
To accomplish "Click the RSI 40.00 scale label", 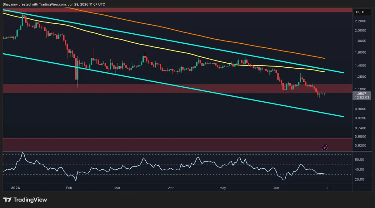I will click(x=360, y=170).
